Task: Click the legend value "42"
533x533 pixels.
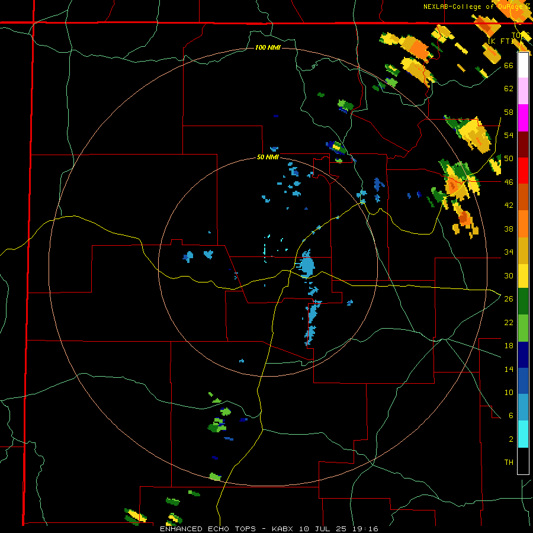Action: [509, 206]
